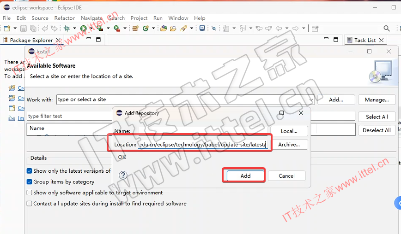Image resolution: width=401 pixels, height=234 pixels.
Task: Maximize the Package Explorer view
Action: click(98, 40)
